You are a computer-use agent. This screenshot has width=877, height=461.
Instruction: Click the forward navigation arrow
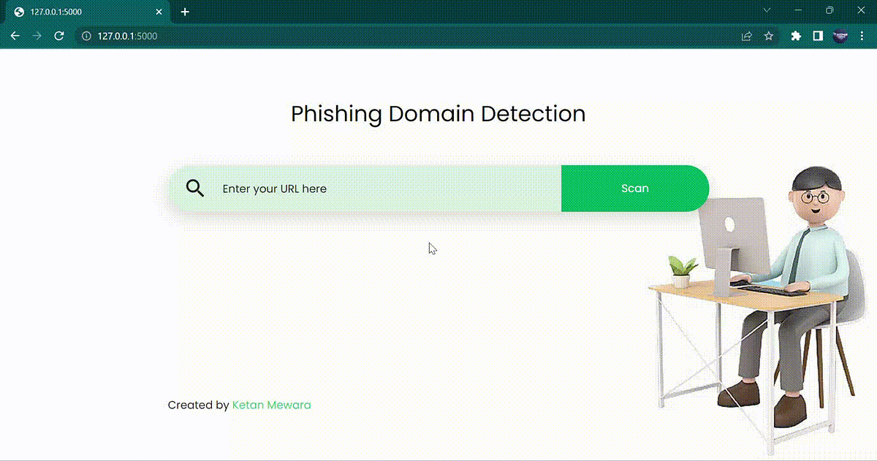click(x=37, y=35)
